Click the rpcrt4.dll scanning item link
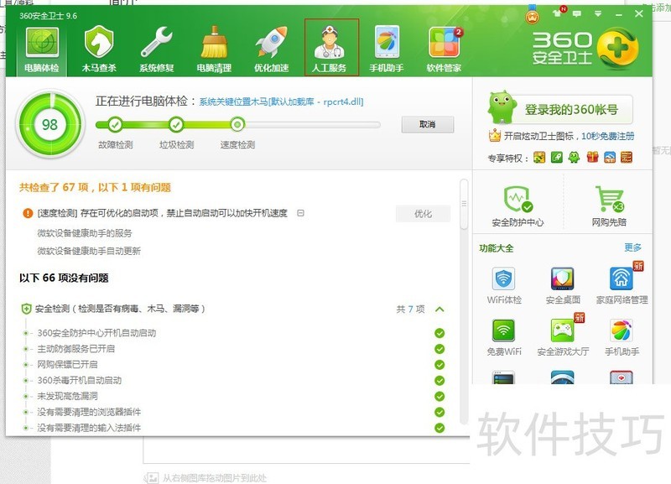The width and height of the screenshot is (671, 484). click(x=281, y=101)
